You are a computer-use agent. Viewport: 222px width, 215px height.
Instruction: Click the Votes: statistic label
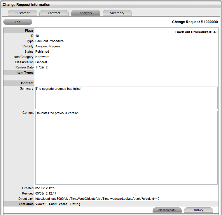[63, 204]
